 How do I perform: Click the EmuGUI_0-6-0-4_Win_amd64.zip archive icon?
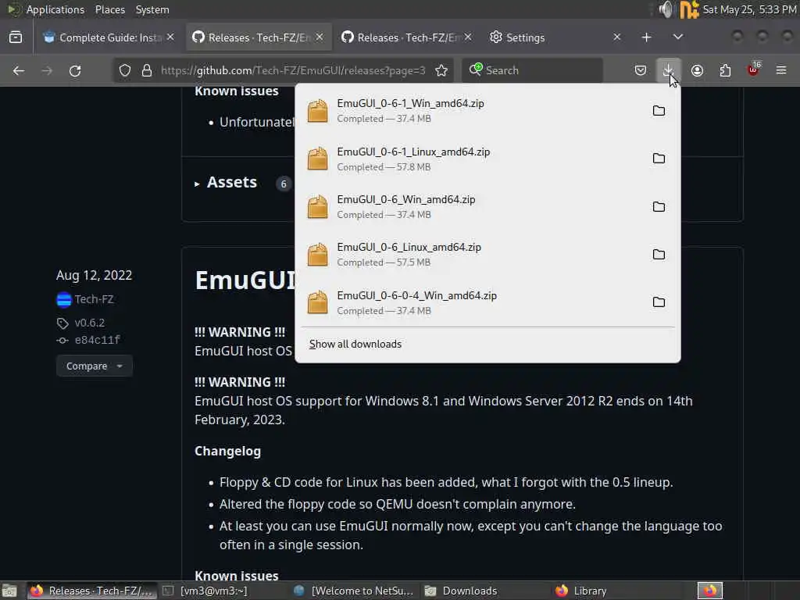pos(317,302)
